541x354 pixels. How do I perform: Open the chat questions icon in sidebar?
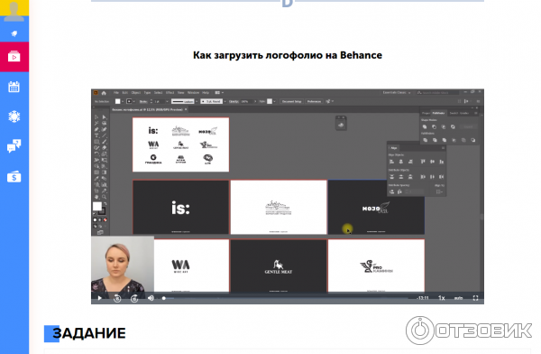(x=14, y=146)
